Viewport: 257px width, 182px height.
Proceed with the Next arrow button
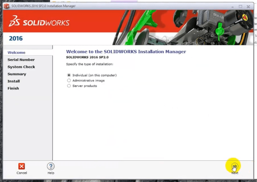pyautogui.click(x=235, y=166)
